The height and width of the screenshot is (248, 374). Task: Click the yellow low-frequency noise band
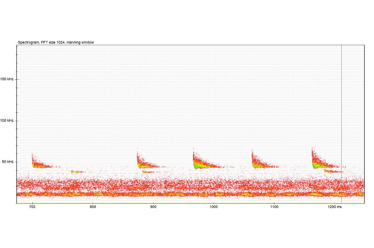pyautogui.click(x=190, y=194)
